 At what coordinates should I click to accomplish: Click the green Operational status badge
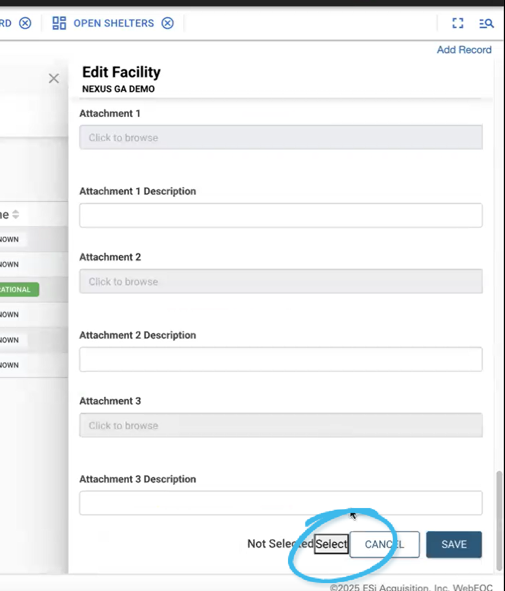pos(19,290)
